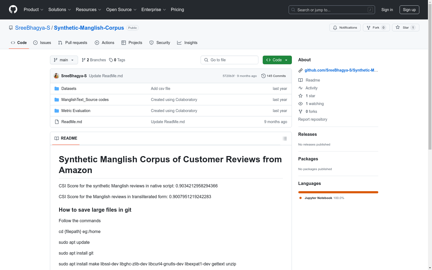Expand the Product menu
The image size is (432, 270).
[33, 9]
